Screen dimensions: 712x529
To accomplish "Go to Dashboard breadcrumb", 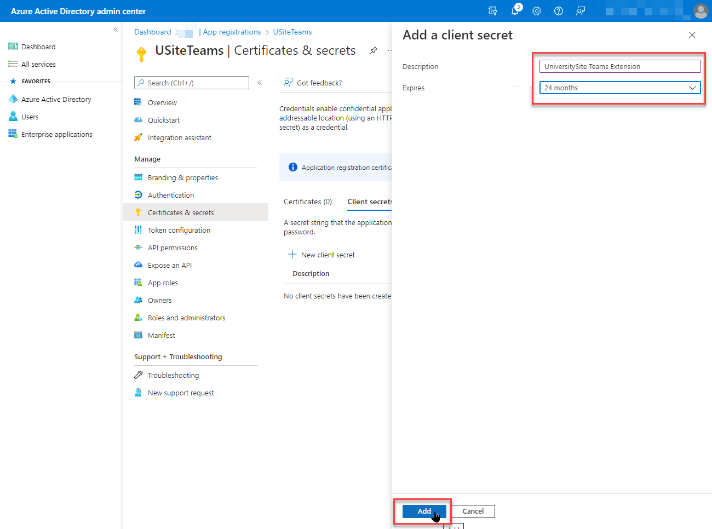I will pyautogui.click(x=153, y=32).
